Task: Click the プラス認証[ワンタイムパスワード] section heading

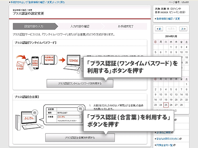Action: pyautogui.click(x=36, y=42)
